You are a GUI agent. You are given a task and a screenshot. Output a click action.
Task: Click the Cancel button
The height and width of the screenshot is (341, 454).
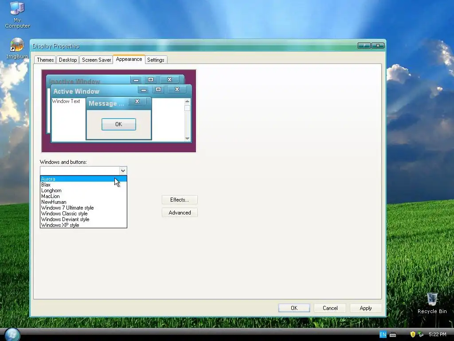pos(330,308)
